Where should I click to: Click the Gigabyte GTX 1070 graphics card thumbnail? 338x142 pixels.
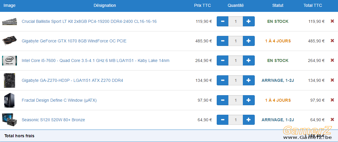pos(10,41)
